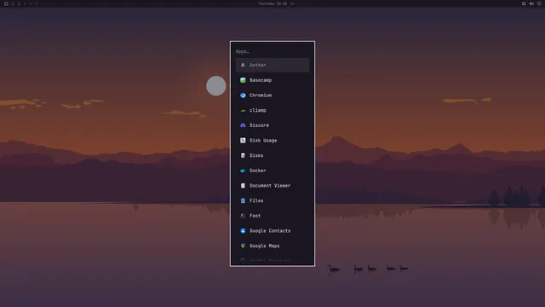Open the cliamp app icon

(243, 110)
